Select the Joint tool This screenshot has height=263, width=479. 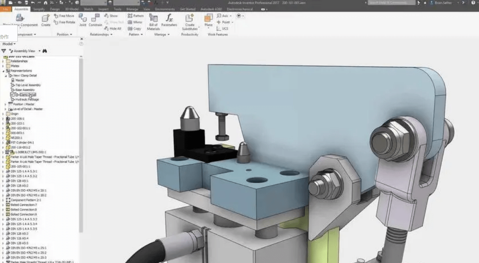83,19
